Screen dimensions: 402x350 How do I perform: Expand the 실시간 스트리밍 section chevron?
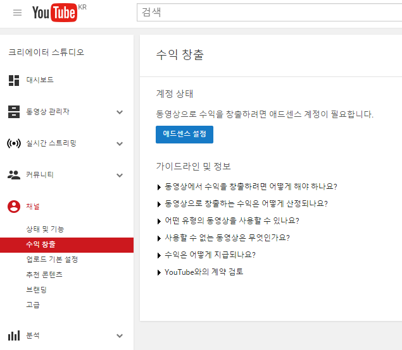[120, 144]
